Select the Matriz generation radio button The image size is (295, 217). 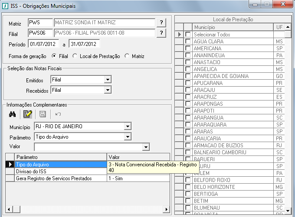(127, 56)
